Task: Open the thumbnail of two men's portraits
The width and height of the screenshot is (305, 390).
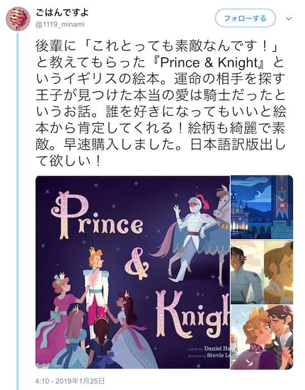Action: [x=262, y=272]
